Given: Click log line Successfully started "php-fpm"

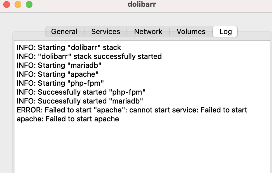Looking at the screenshot, I should tap(81, 92).
